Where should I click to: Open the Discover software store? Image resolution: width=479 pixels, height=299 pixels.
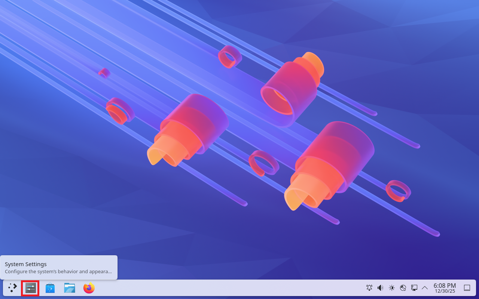[50, 288]
